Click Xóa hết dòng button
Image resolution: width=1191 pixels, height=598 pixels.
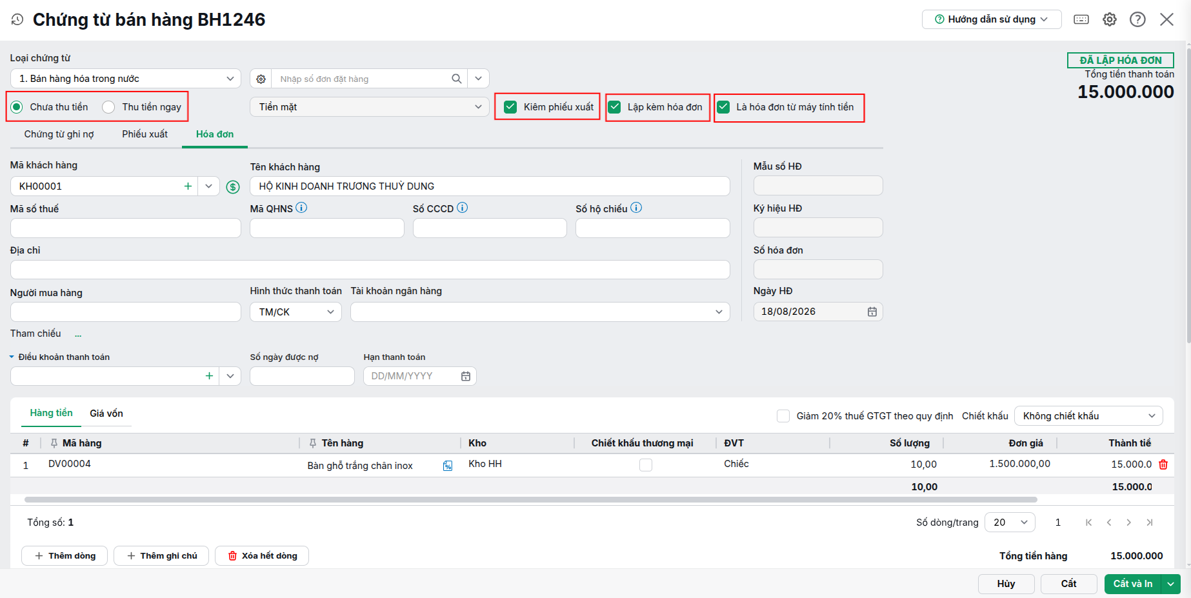coord(262,556)
